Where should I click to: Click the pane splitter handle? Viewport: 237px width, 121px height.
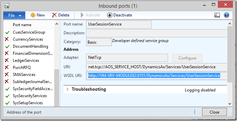pyautogui.click(x=61, y=77)
